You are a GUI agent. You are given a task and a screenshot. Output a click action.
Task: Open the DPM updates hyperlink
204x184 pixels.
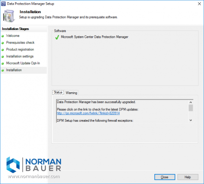[x=88, y=113]
